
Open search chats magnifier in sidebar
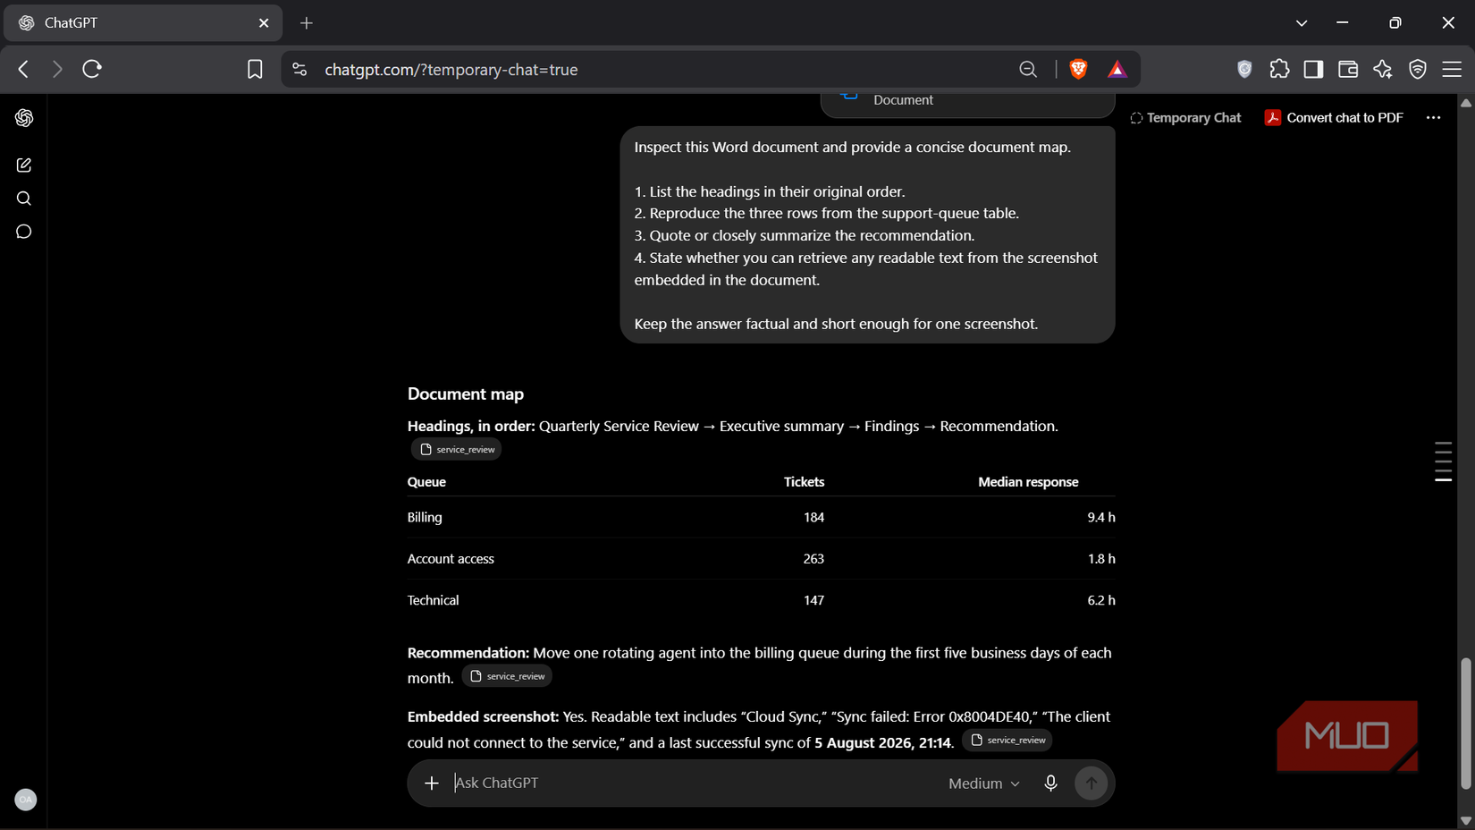click(x=24, y=199)
